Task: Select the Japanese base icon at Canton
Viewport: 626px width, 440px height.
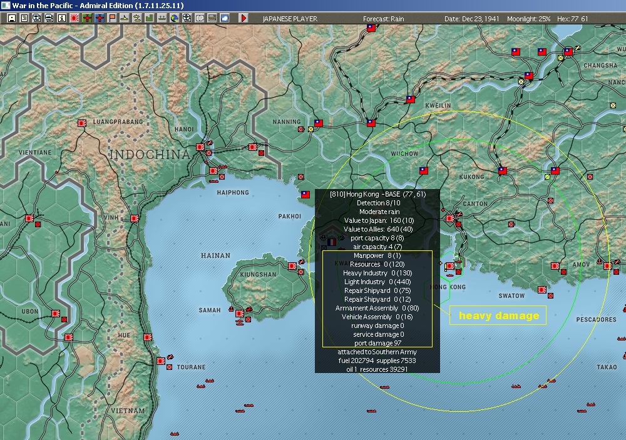Action: click(x=450, y=218)
